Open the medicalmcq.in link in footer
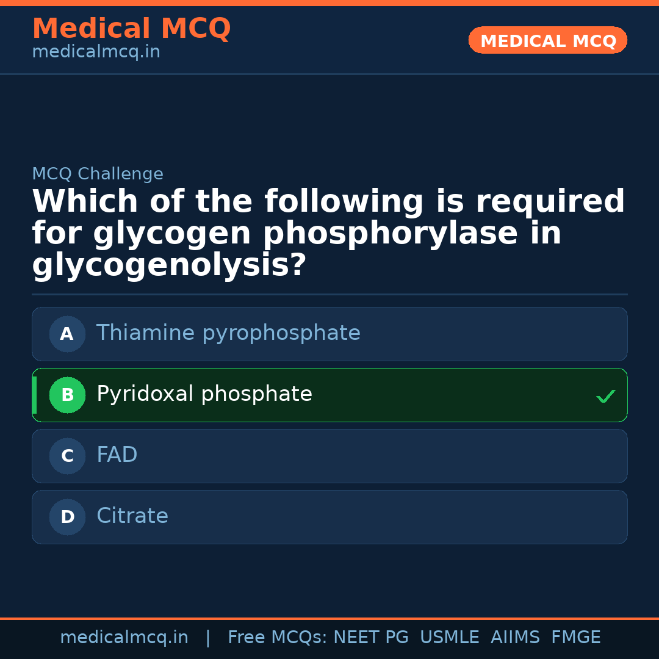Viewport: 659px width, 659px height. 124,638
